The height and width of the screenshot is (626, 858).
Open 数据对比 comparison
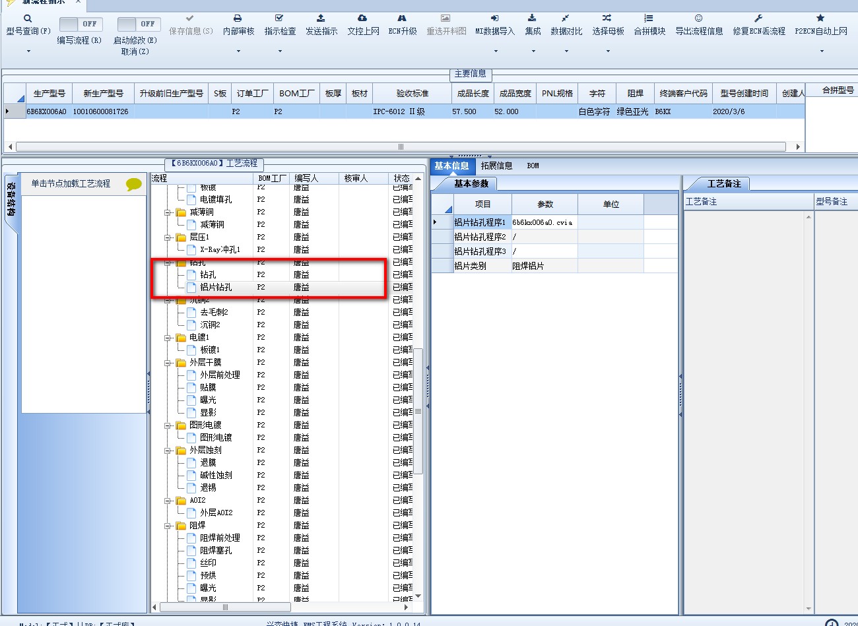[x=566, y=25]
